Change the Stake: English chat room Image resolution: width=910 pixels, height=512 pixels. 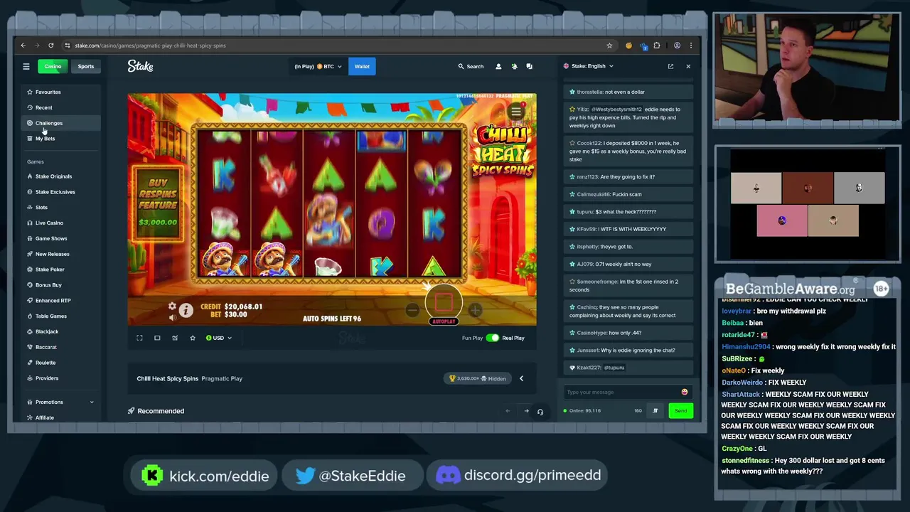pyautogui.click(x=589, y=66)
